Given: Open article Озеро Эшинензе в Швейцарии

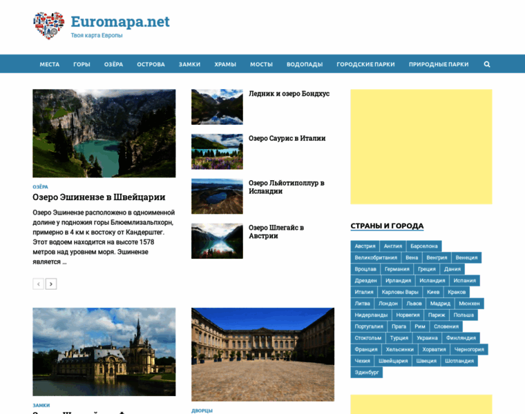Looking at the screenshot, I should 99,197.
